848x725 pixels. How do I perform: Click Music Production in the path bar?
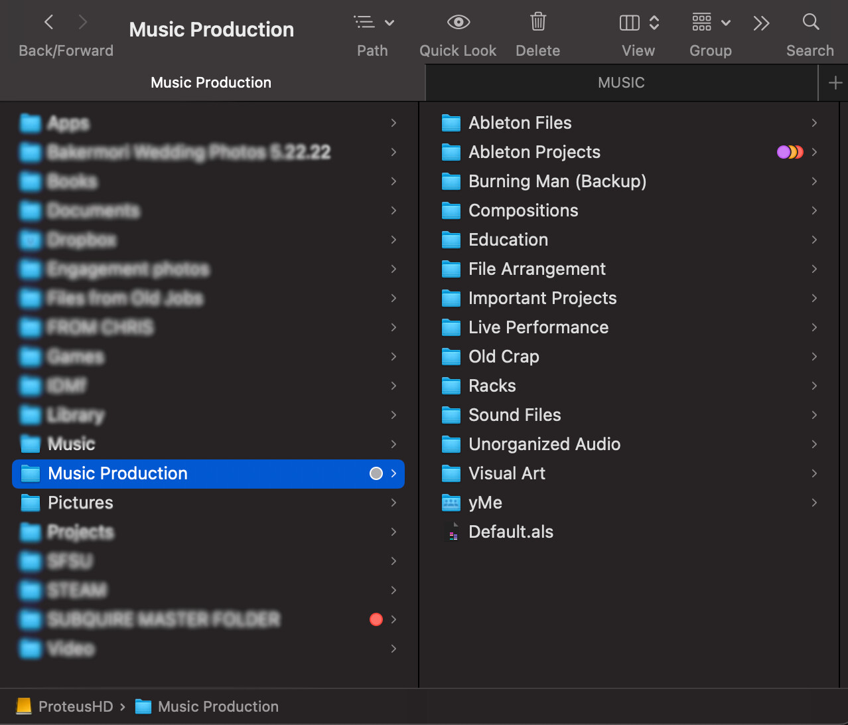pyautogui.click(x=218, y=706)
